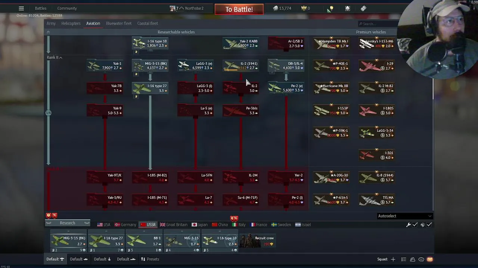Select the last Default preset with boat icon
478x268 pixels.
126,259
